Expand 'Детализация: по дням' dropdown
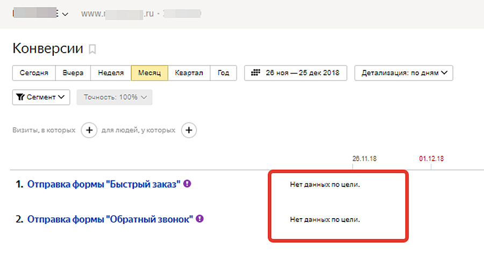The height and width of the screenshot is (259, 484). (403, 73)
